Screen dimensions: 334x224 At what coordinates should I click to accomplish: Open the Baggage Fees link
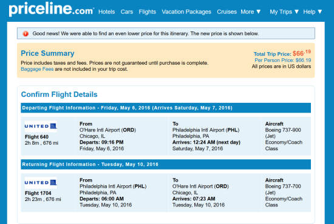click(37, 69)
